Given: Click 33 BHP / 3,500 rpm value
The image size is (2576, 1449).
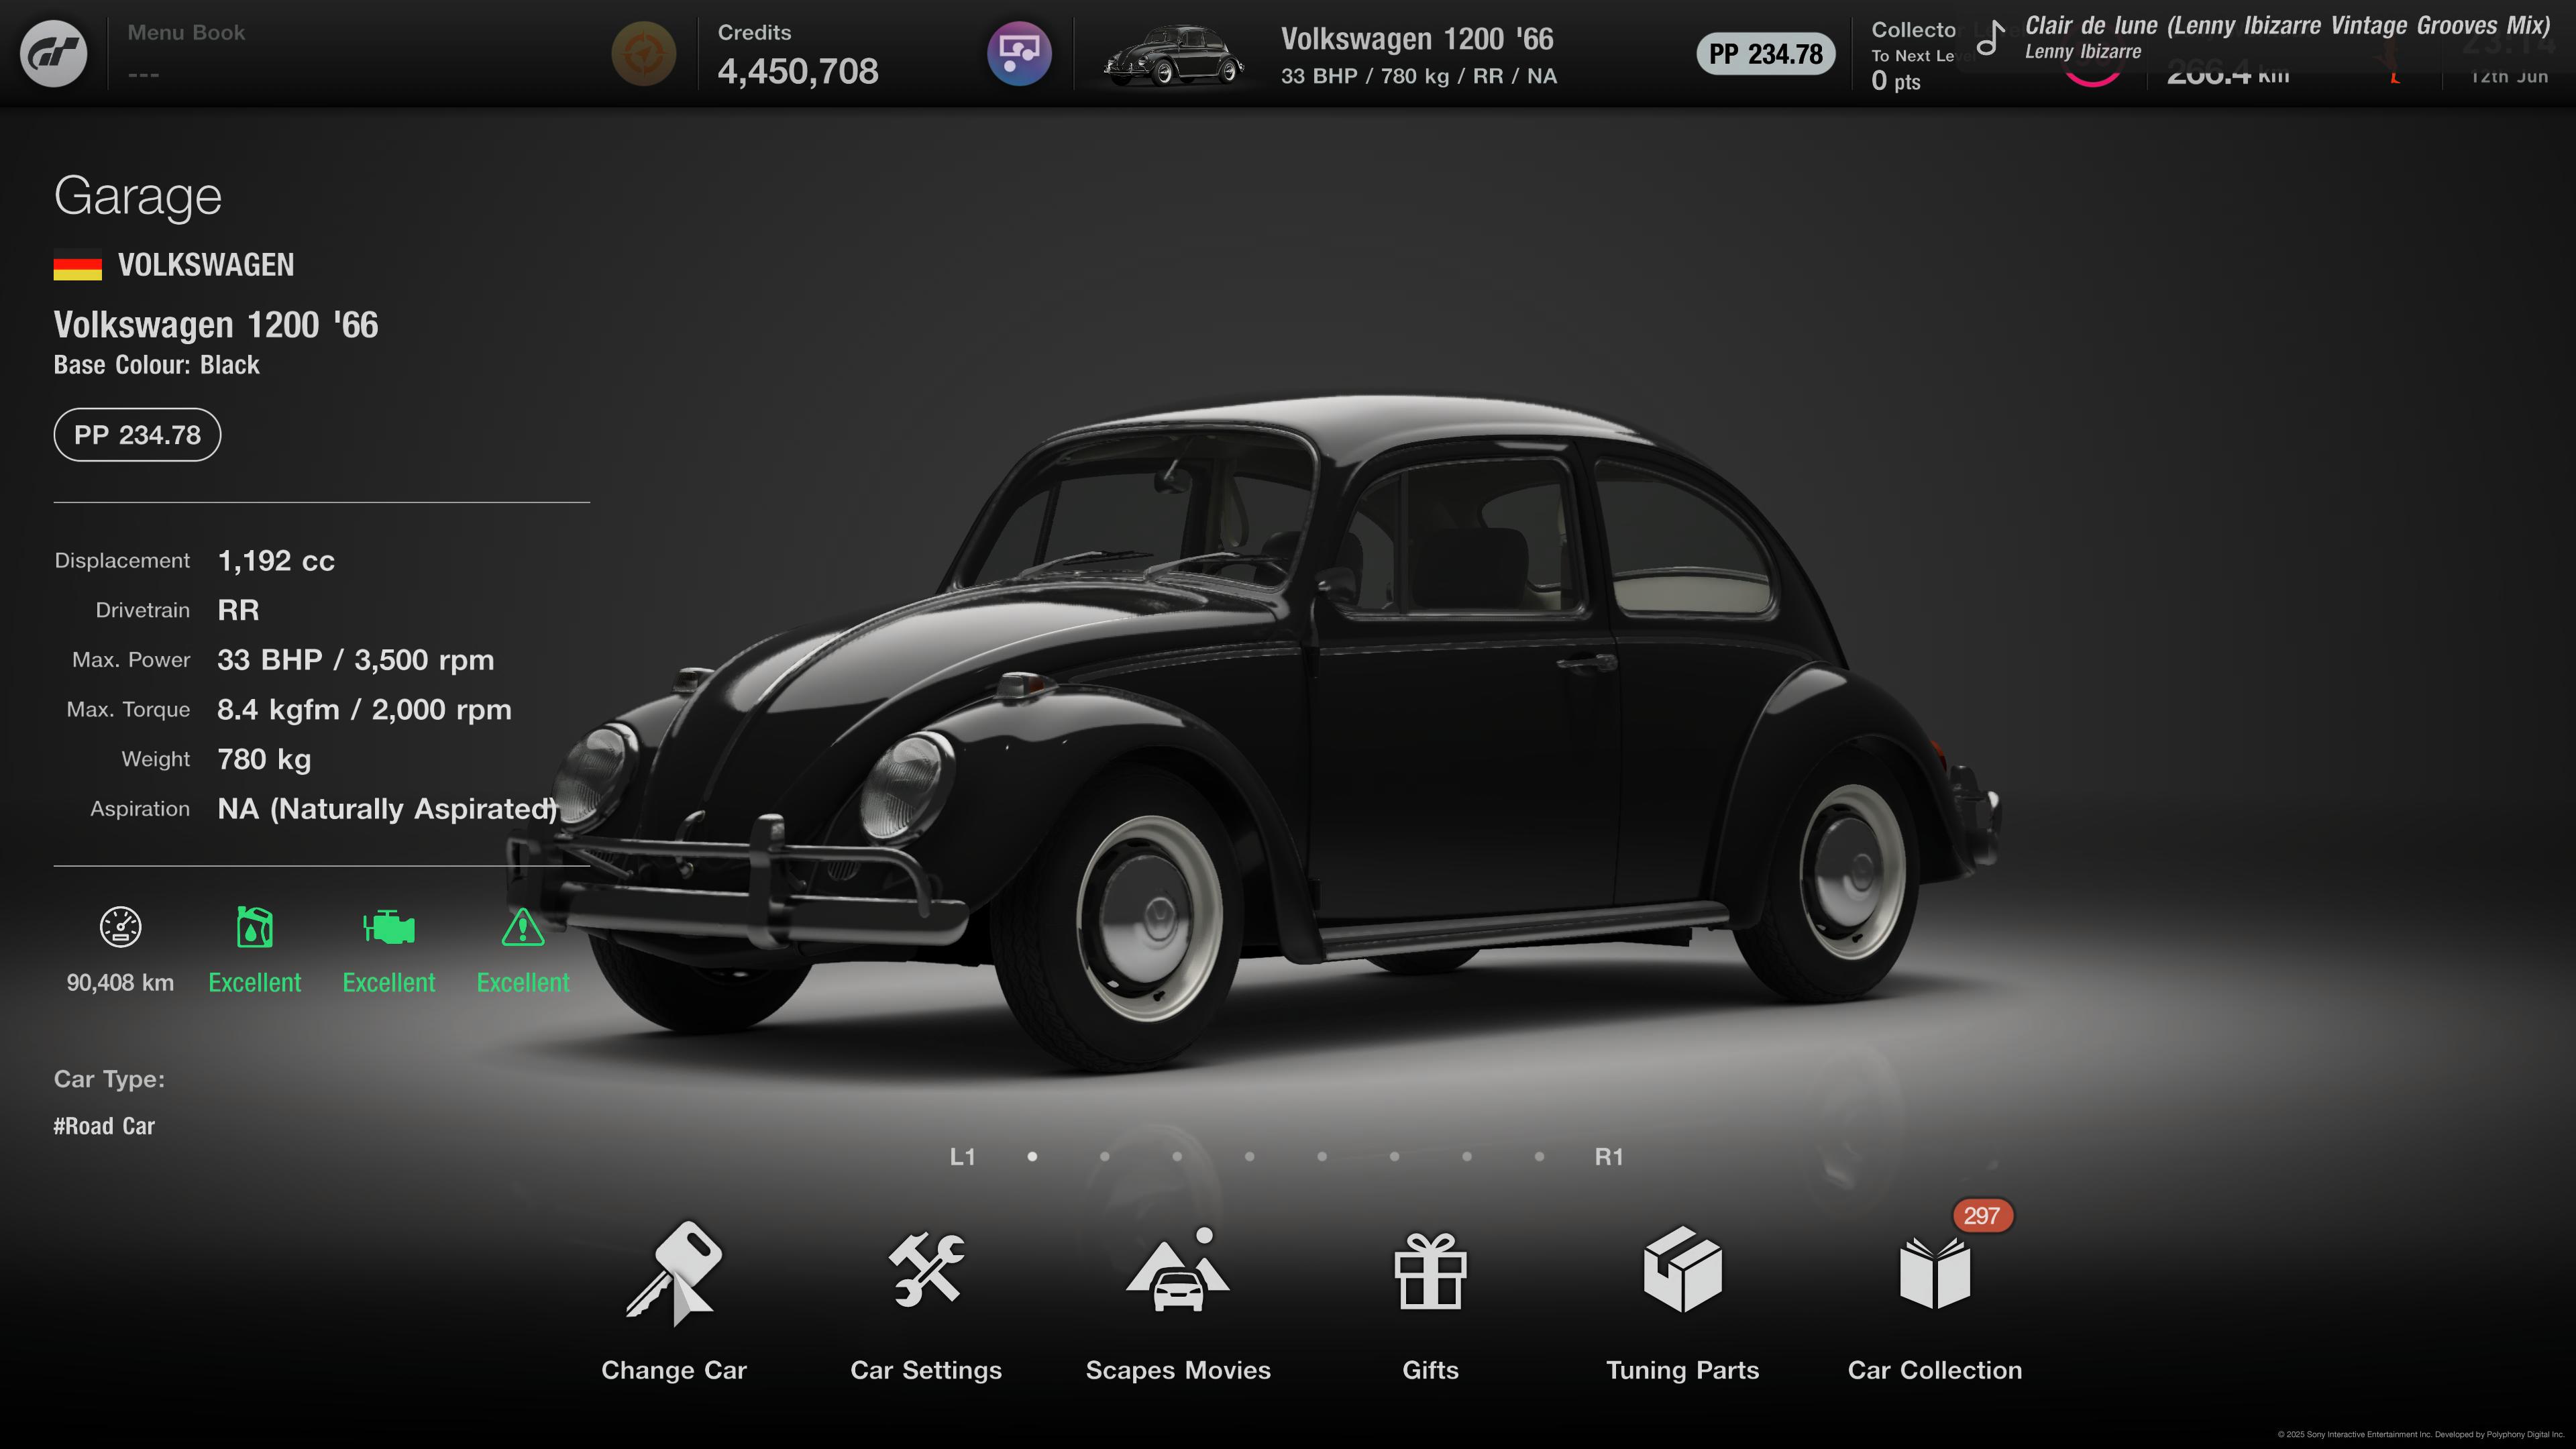Looking at the screenshot, I should pyautogui.click(x=355, y=660).
